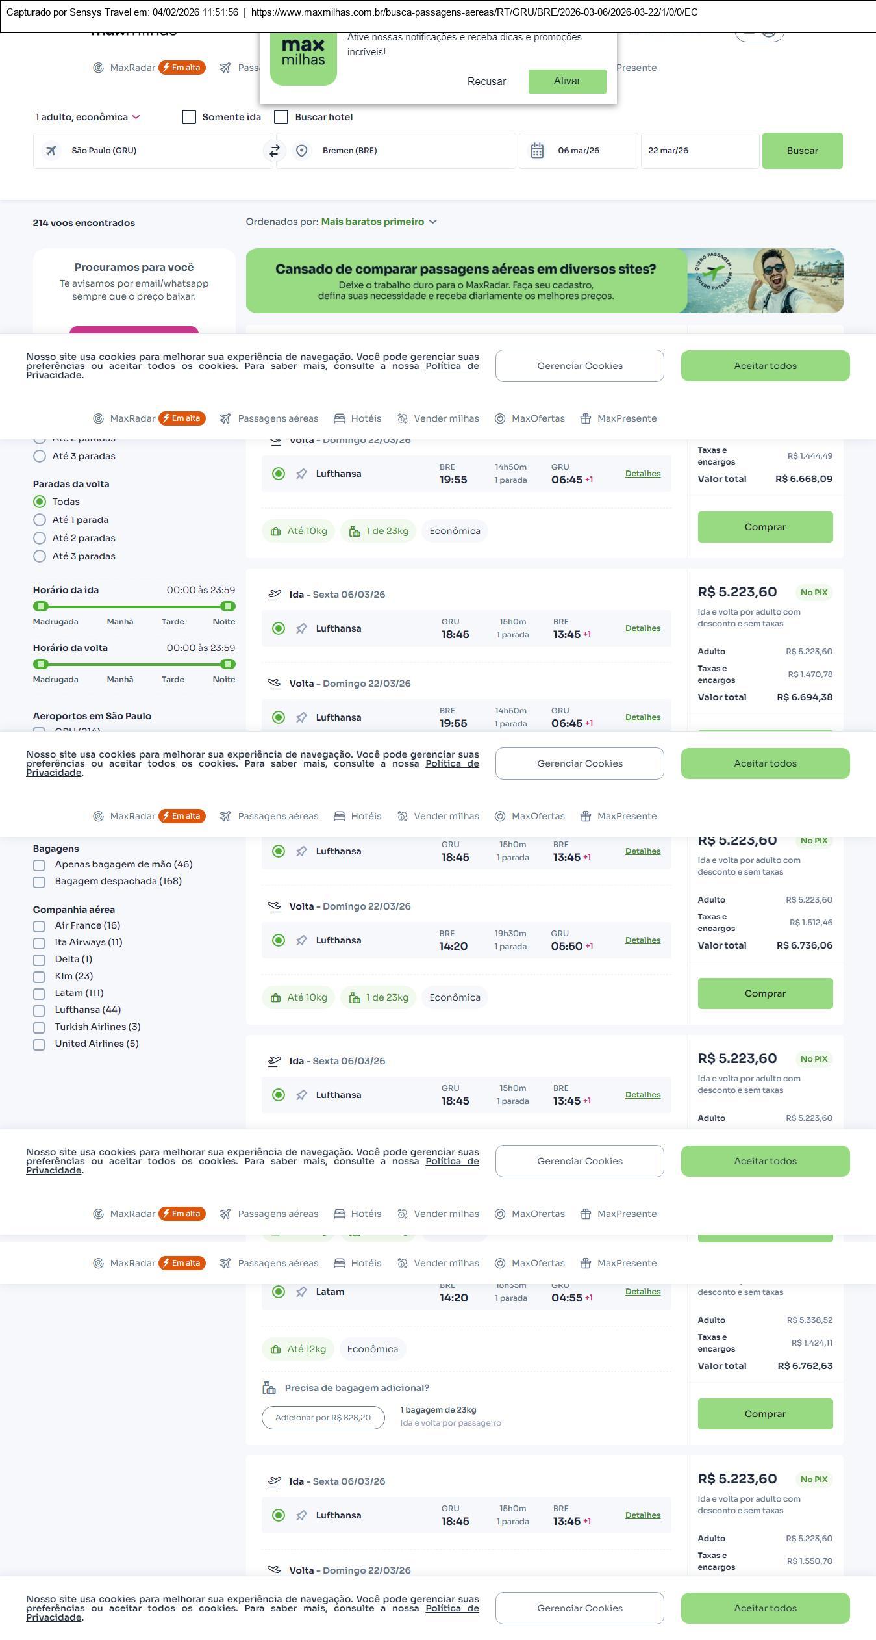Click the pin icon beside Latam flight
The height and width of the screenshot is (1640, 876).
pos(301,1292)
